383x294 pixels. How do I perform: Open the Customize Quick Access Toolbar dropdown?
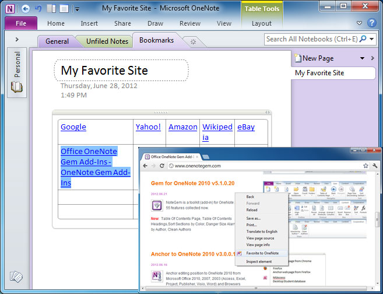click(x=77, y=9)
